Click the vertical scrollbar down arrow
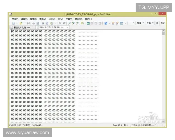Screen dimensions: 175x140 [x=163, y=121]
